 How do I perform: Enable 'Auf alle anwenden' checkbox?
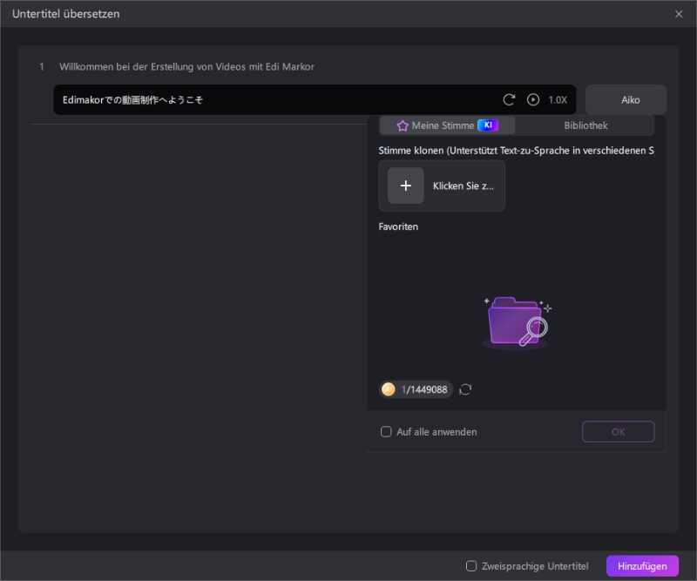[x=387, y=432]
